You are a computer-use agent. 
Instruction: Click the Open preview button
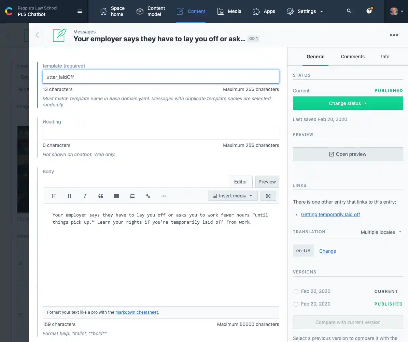click(348, 154)
